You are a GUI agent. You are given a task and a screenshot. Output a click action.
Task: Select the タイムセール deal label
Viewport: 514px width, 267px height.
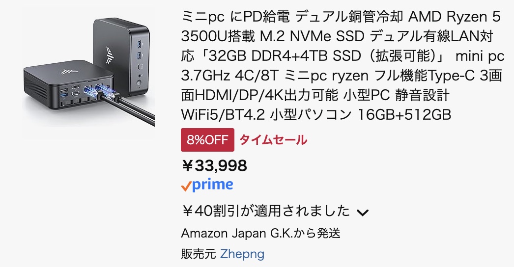click(273, 140)
